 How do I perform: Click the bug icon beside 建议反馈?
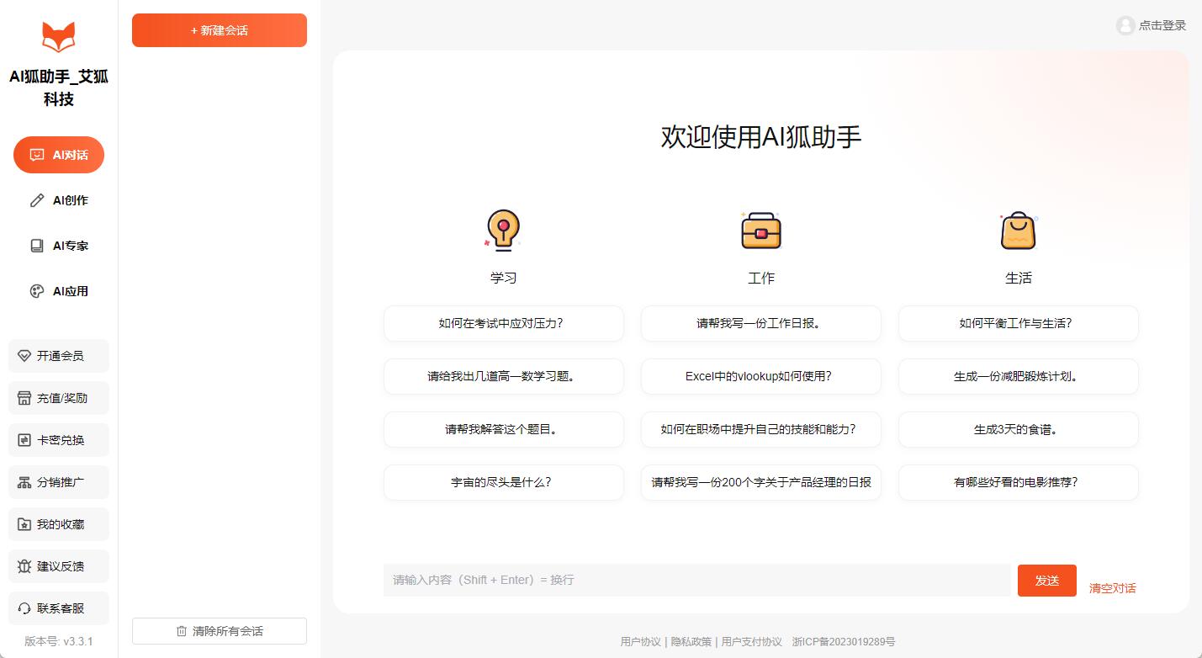pos(24,566)
